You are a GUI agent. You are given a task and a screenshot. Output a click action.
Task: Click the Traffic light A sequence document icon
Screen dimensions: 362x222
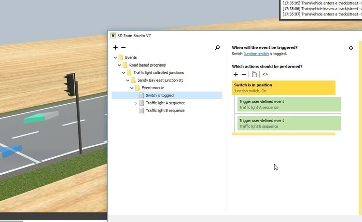[142, 103]
